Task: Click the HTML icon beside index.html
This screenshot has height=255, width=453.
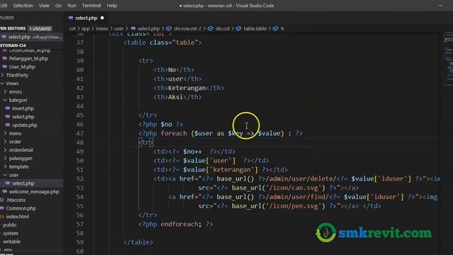Action: [x=1, y=217]
